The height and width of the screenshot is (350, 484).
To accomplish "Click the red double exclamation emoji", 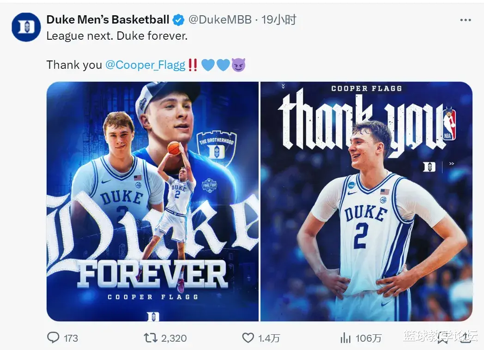I will pos(193,65).
